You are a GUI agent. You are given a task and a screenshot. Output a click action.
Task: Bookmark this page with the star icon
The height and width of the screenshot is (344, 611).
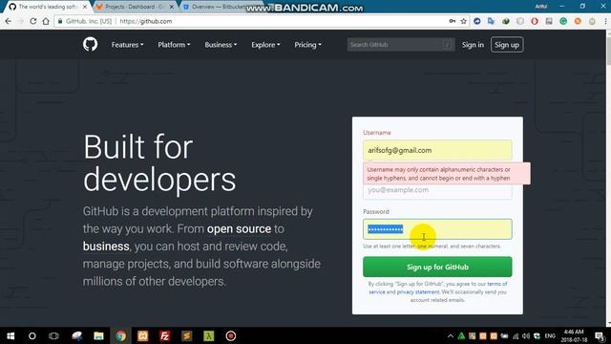(x=463, y=21)
